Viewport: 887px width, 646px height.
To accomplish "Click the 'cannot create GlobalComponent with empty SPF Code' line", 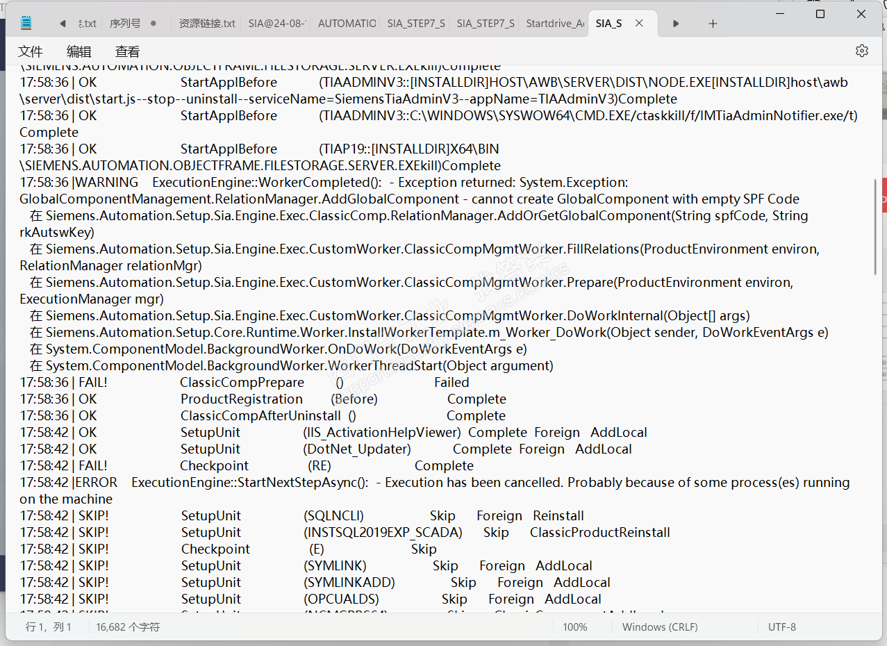I will [409, 199].
